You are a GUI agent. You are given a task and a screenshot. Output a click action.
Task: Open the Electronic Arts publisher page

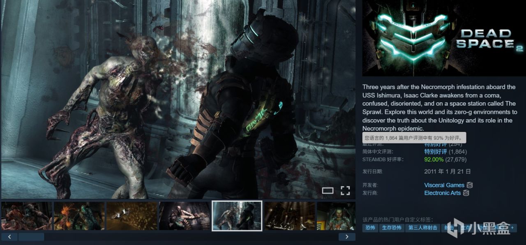tap(443, 193)
